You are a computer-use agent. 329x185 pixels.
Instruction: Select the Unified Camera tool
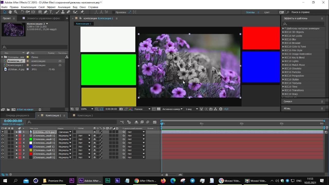point(28,12)
